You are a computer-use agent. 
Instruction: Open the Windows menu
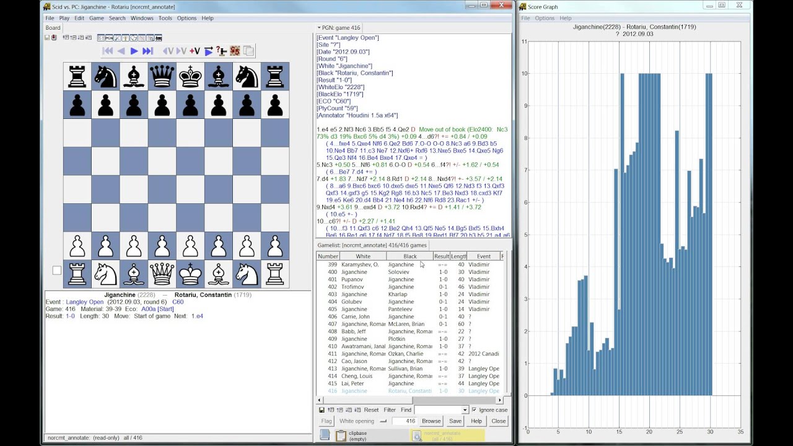click(x=142, y=18)
